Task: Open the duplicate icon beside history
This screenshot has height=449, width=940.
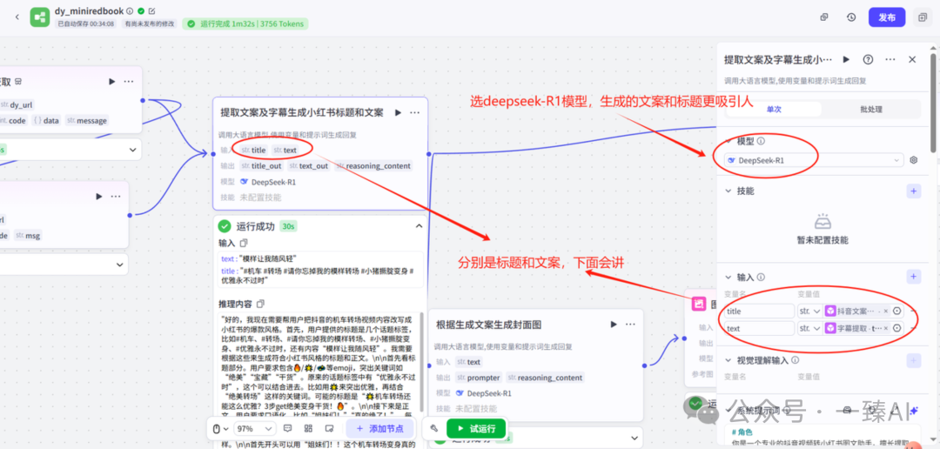Action: pos(824,17)
